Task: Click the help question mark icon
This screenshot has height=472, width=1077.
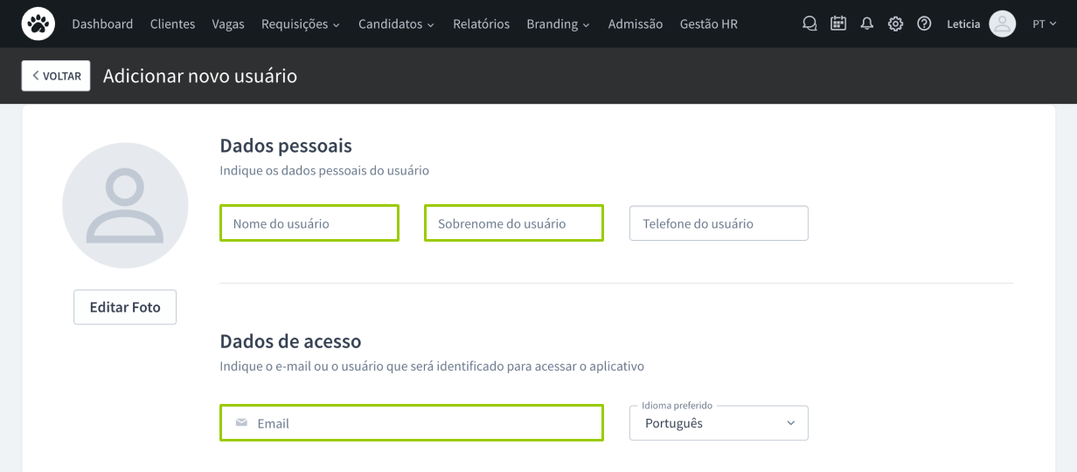Action: [924, 24]
